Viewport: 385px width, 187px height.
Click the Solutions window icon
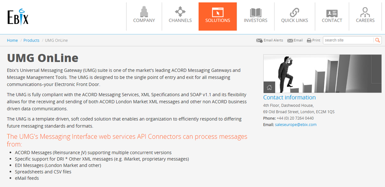tap(218, 12)
